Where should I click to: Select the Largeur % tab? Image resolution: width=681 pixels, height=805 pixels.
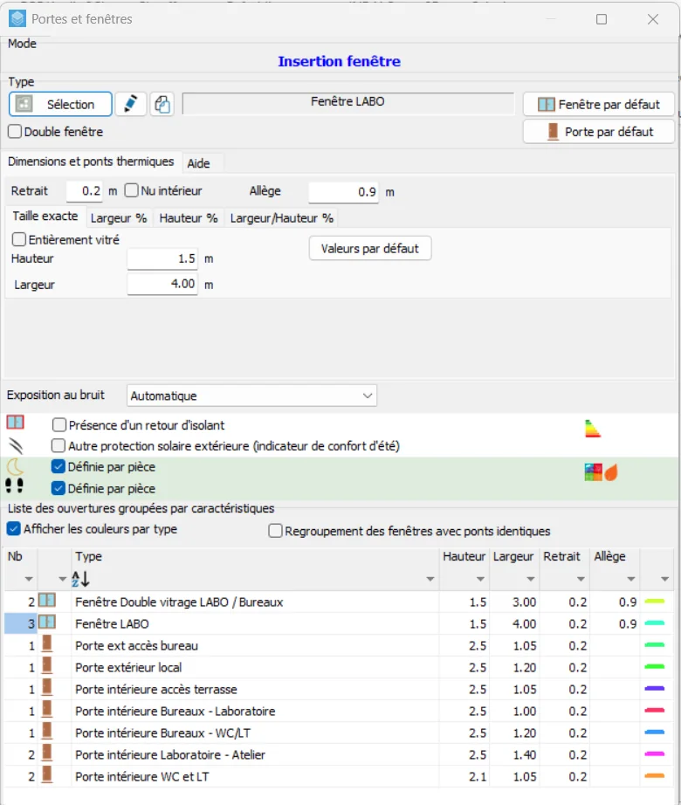(119, 218)
